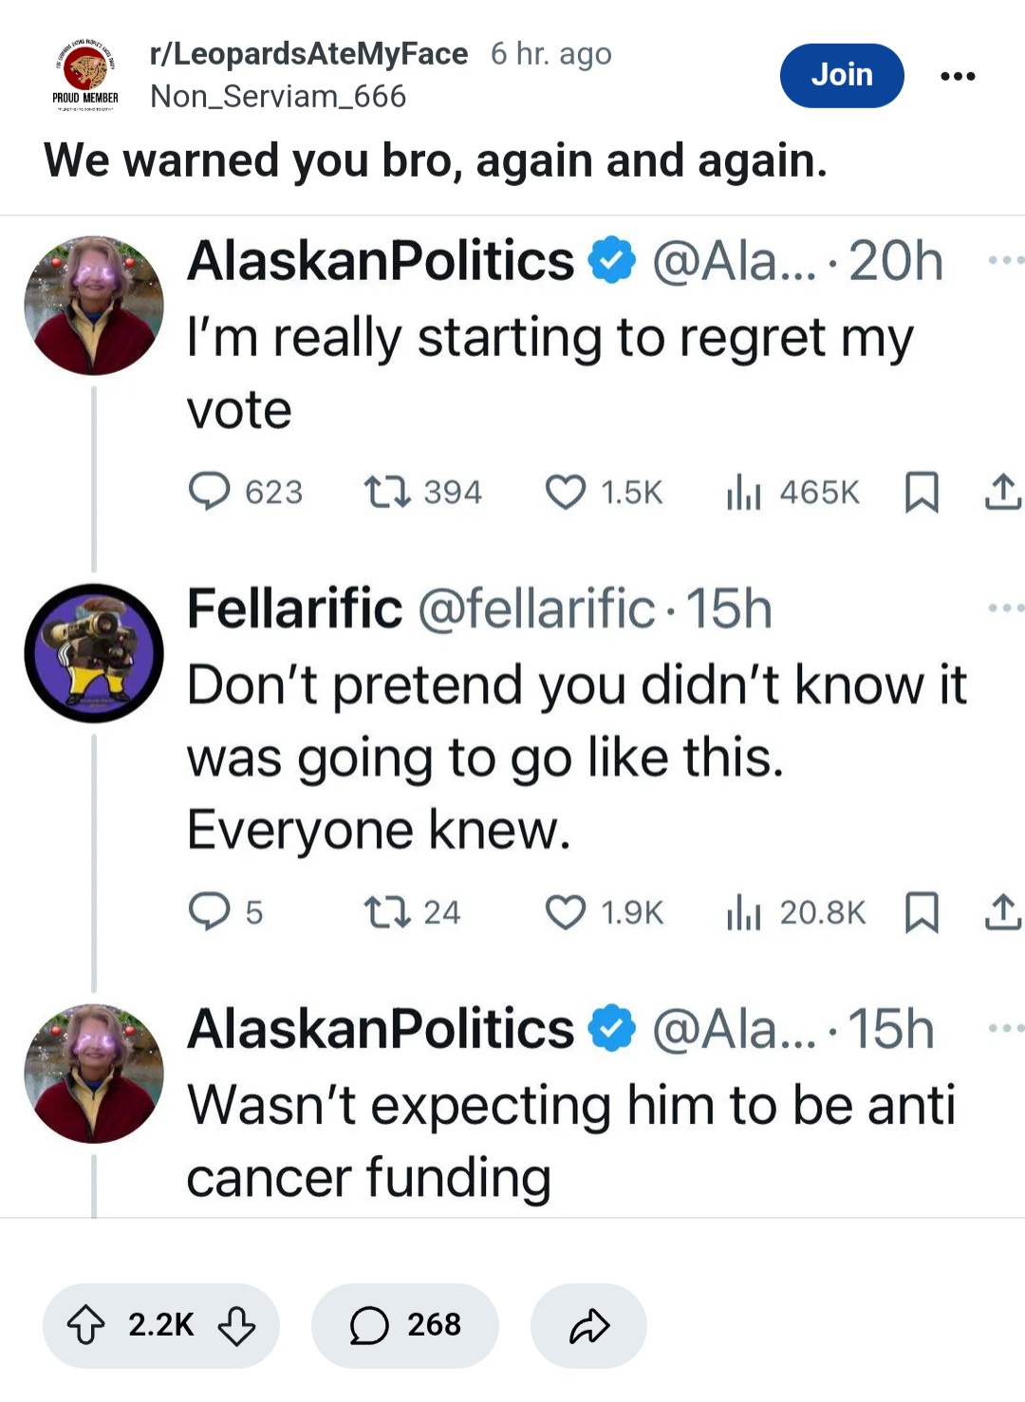
Task: Downvote the Reddit post
Action: (236, 1325)
